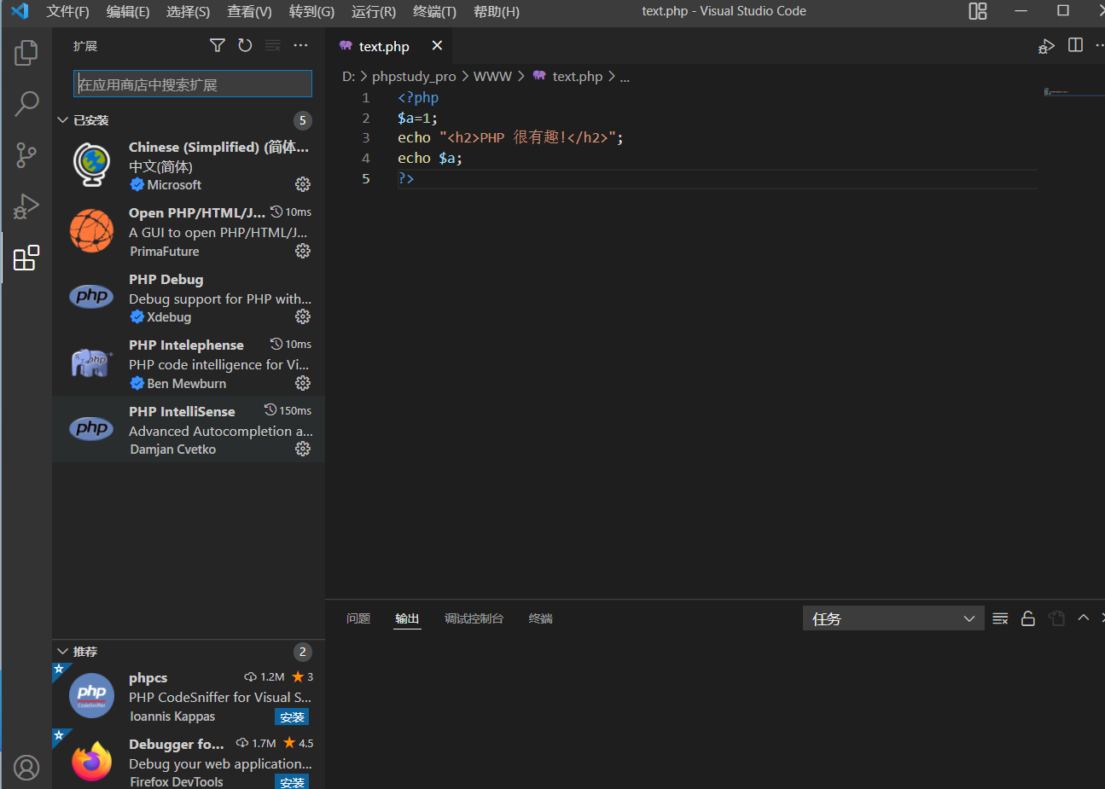Clear the output panel

pos(1001,618)
